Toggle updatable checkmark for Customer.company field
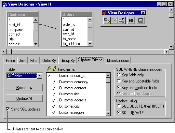This screenshot has width=175, height=133. click(x=54, y=82)
